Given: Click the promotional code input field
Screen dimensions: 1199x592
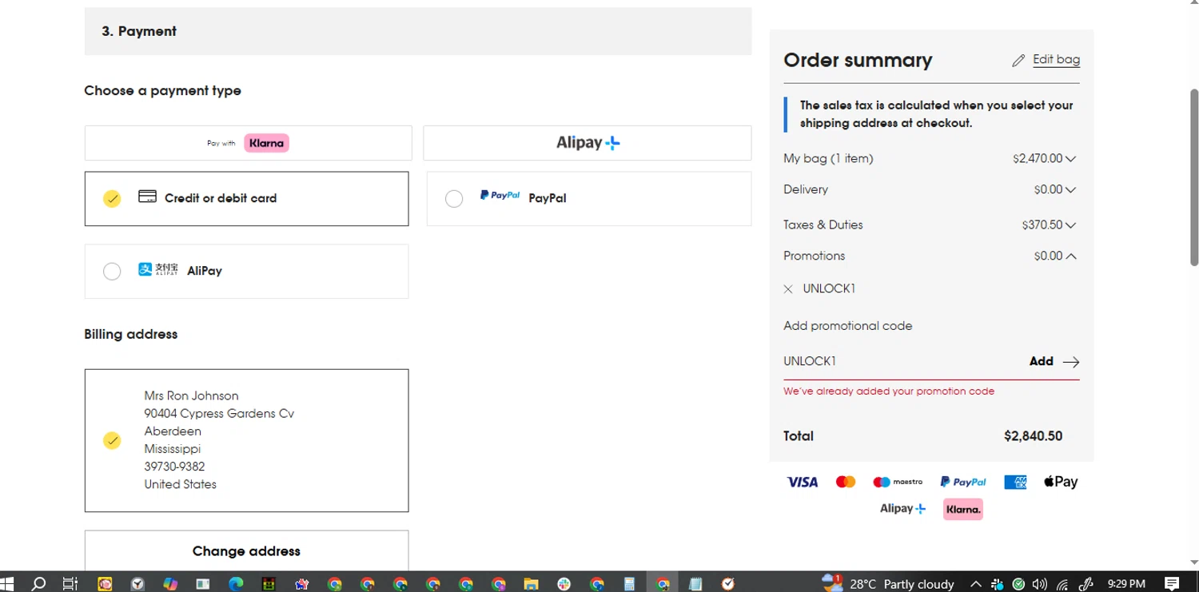Looking at the screenshot, I should pos(903,361).
